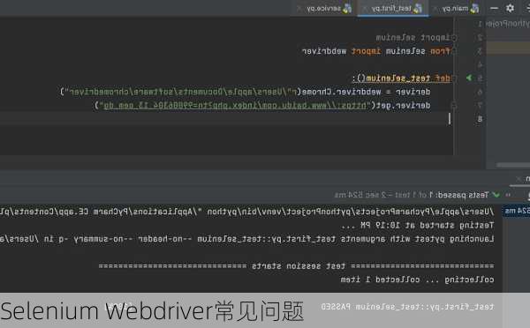Viewport: 530px width, 328px height.
Task: Click the 'import selenium' code line
Action: click(413, 37)
